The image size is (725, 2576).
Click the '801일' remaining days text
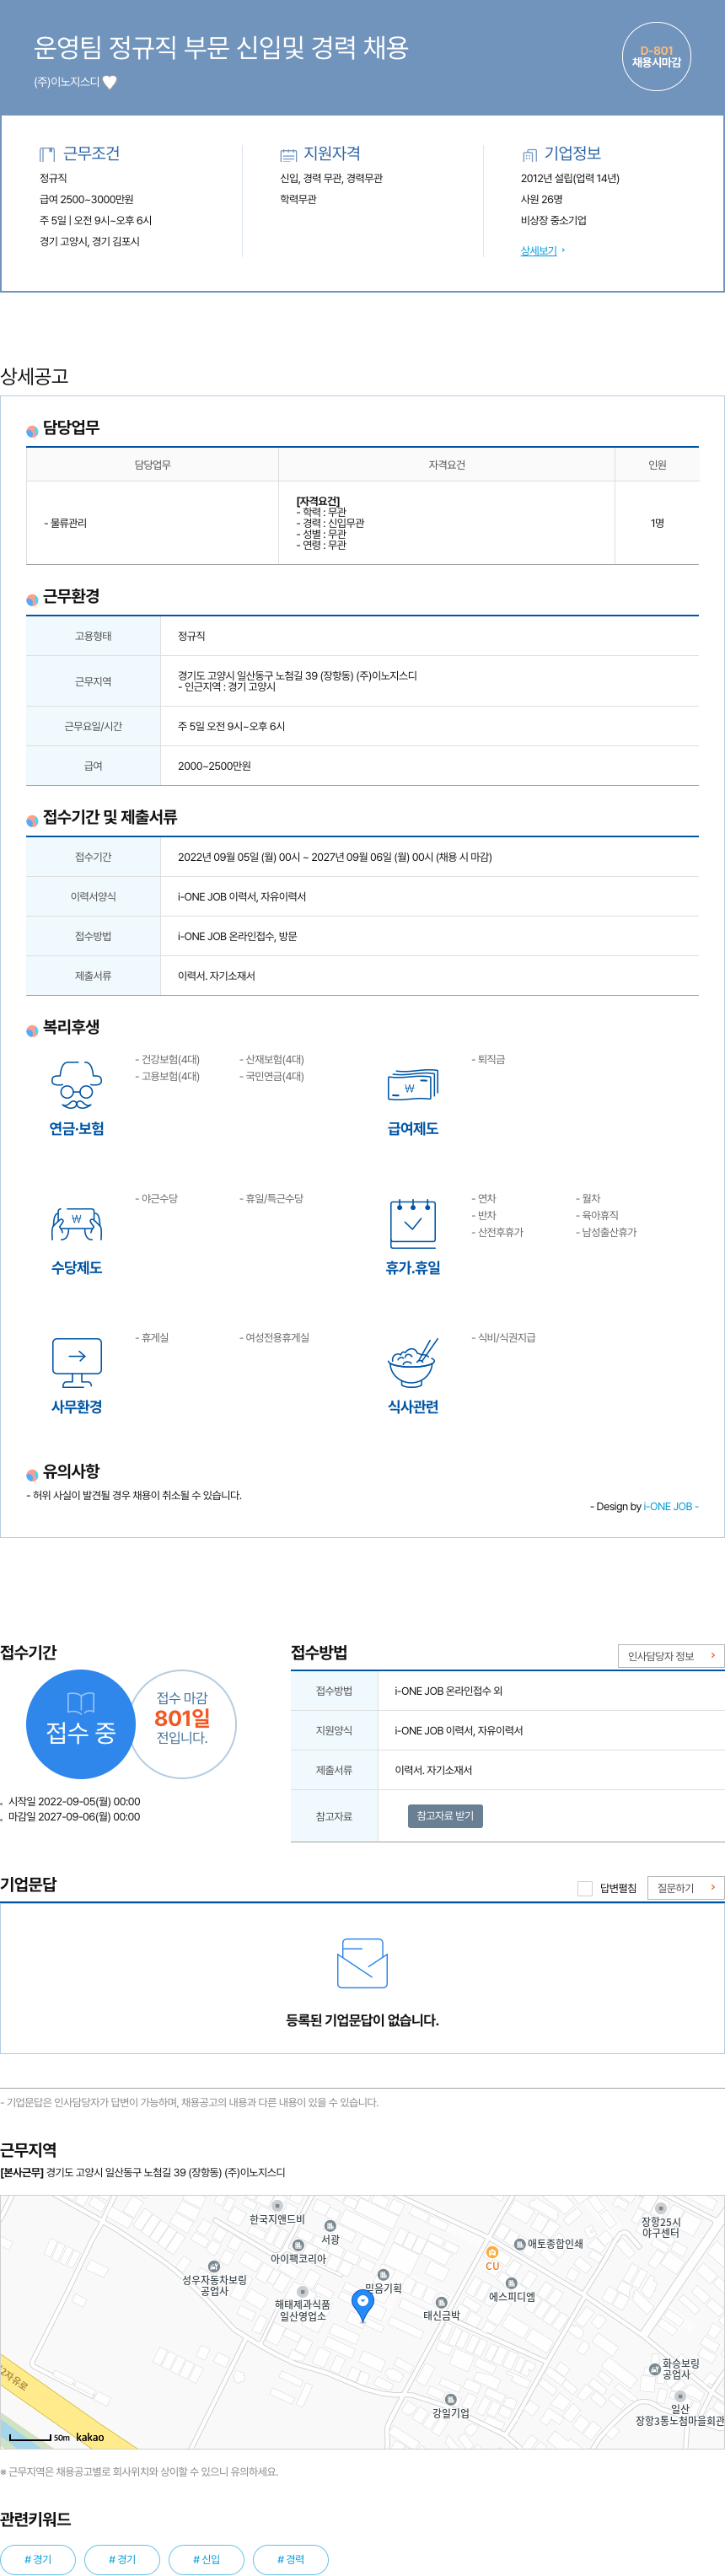[182, 1718]
